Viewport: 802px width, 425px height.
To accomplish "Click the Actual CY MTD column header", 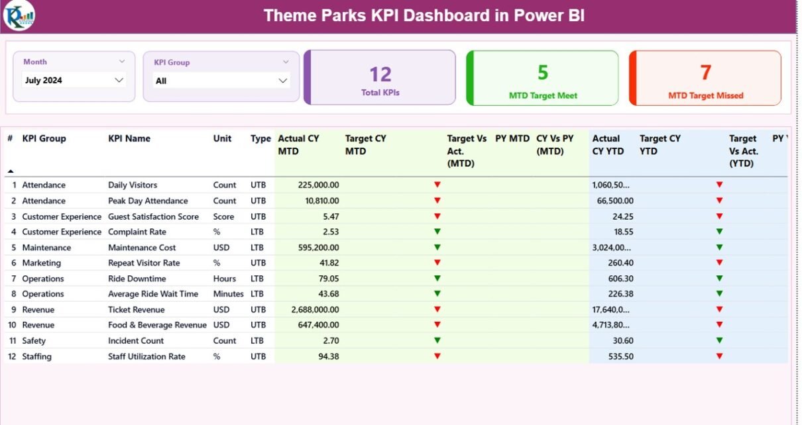I will (298, 144).
